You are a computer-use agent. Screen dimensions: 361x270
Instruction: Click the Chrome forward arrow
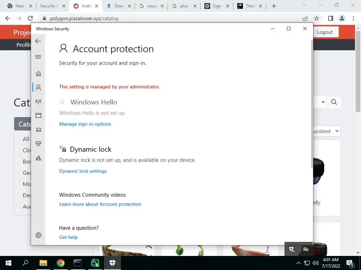[x=19, y=18]
